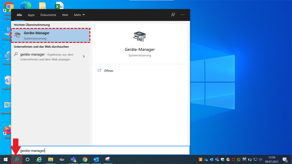This screenshot has height=164, width=292.
Task: Open Cortana from the taskbar circle icon
Action: click(x=27, y=159)
